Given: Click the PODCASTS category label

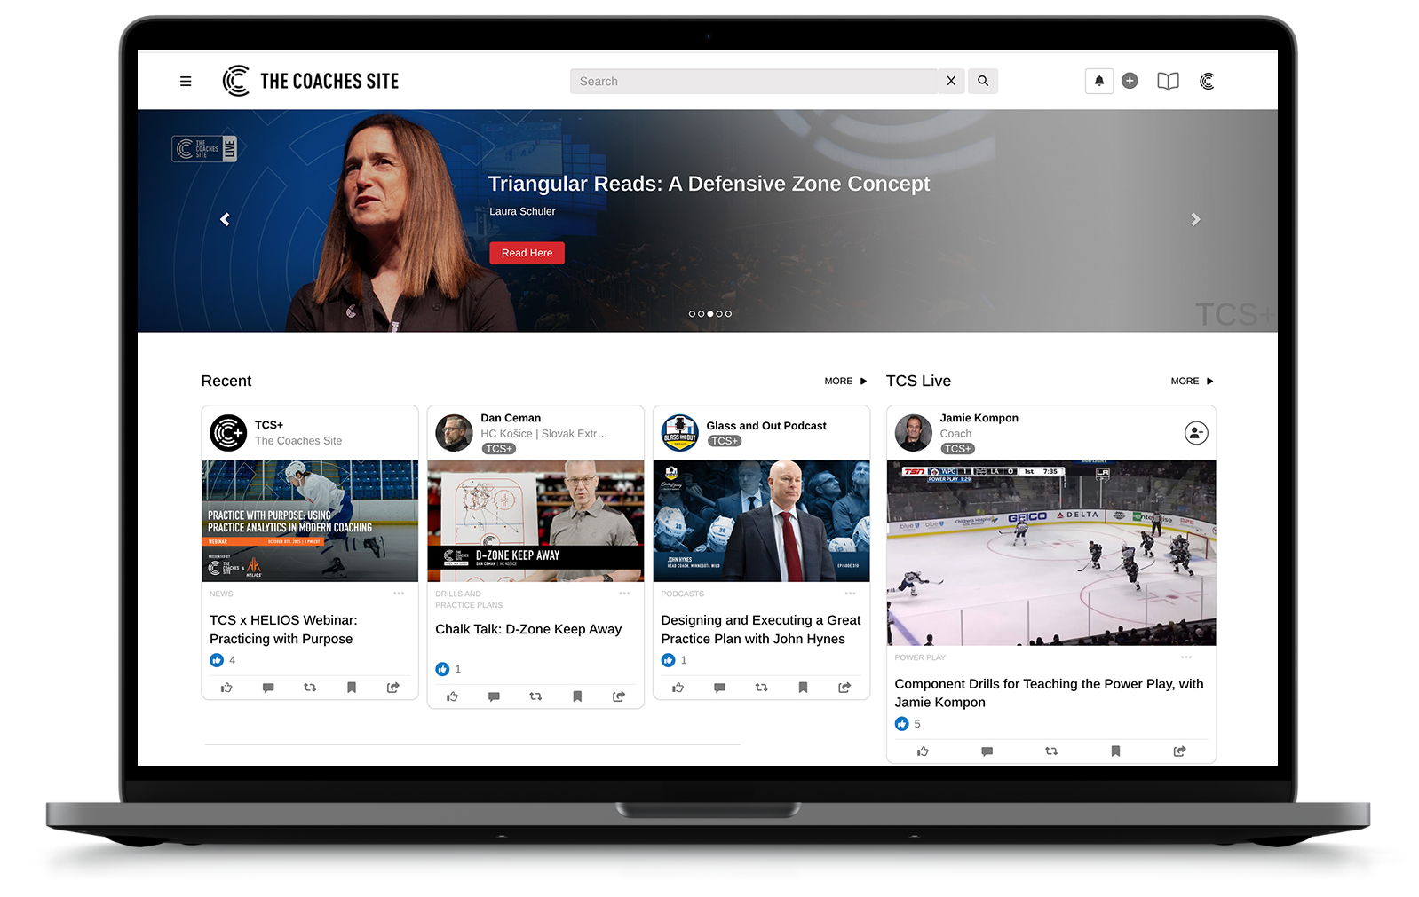Looking at the screenshot, I should (x=682, y=594).
